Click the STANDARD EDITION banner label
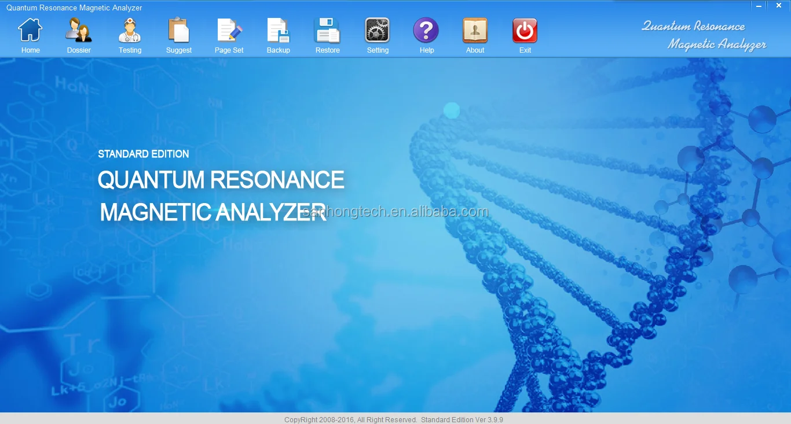This screenshot has height=424, width=791. point(144,154)
